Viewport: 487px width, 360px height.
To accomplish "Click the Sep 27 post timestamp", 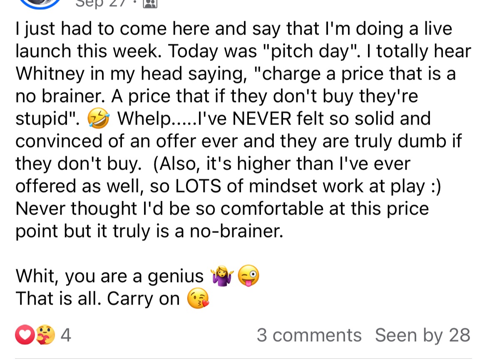I will [x=101, y=4].
